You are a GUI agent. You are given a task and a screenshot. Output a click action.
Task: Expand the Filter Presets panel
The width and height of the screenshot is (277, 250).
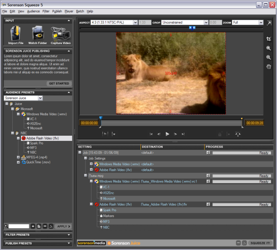click(69, 235)
